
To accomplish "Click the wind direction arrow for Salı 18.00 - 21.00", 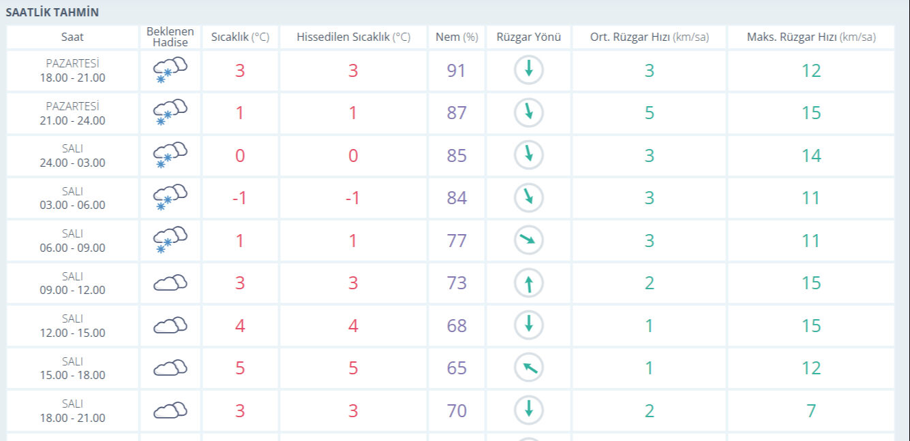I will coord(528,410).
